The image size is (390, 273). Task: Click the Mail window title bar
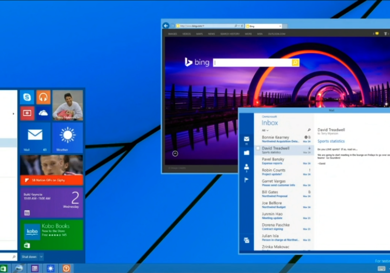[x=314, y=110]
